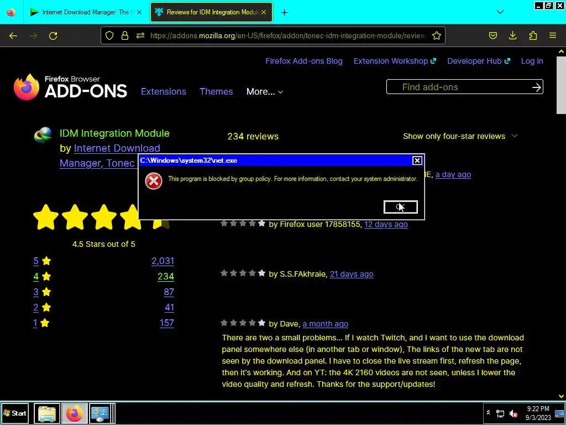Go to Firefox Add-ons home logo

[x=70, y=87]
